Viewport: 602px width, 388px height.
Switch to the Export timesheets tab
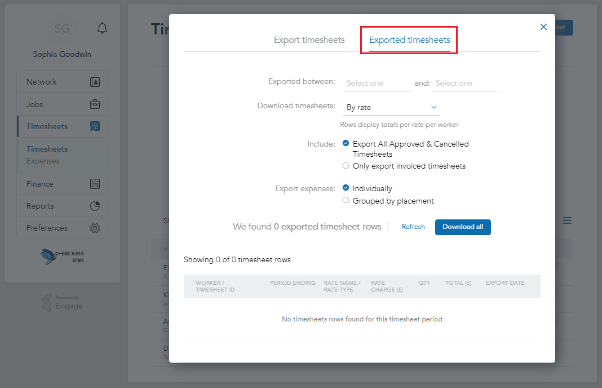[x=309, y=40]
